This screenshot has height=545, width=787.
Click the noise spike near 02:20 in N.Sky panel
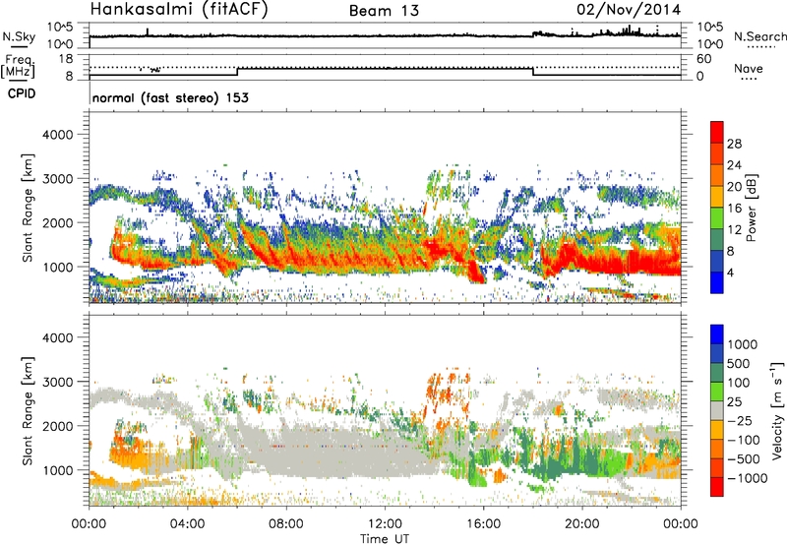148,32
